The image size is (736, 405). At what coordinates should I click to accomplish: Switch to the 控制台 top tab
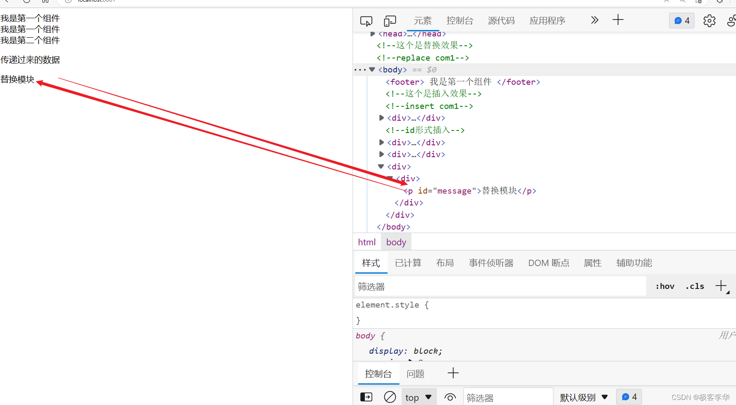pyautogui.click(x=460, y=20)
